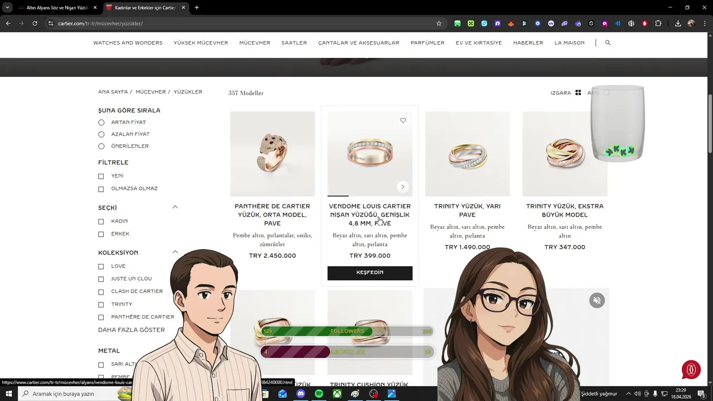
Task: Go to Mücevher breadcrumb link
Action: click(150, 92)
